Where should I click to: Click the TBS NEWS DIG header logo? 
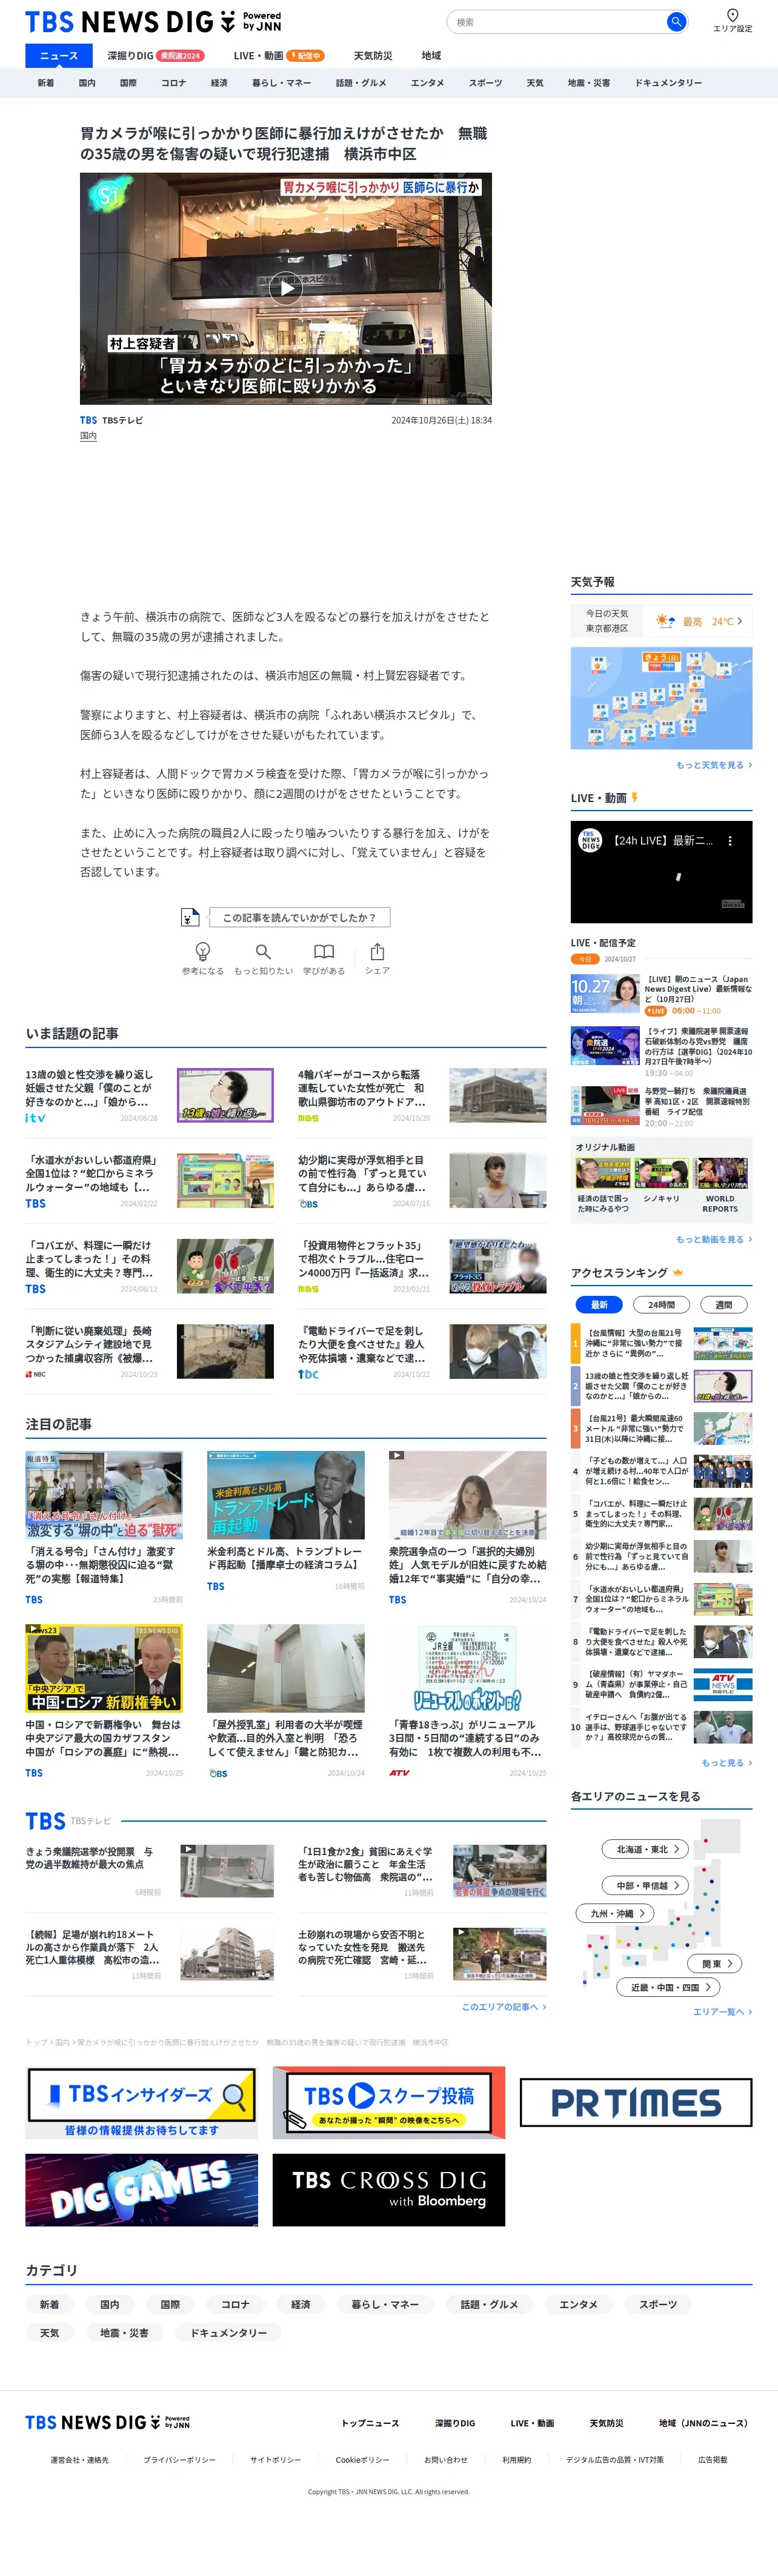(153, 21)
